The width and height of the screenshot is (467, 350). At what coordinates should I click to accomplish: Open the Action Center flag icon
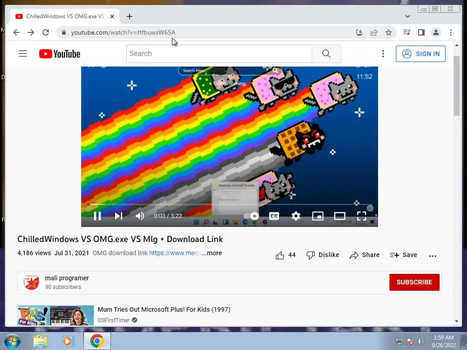tap(410, 341)
